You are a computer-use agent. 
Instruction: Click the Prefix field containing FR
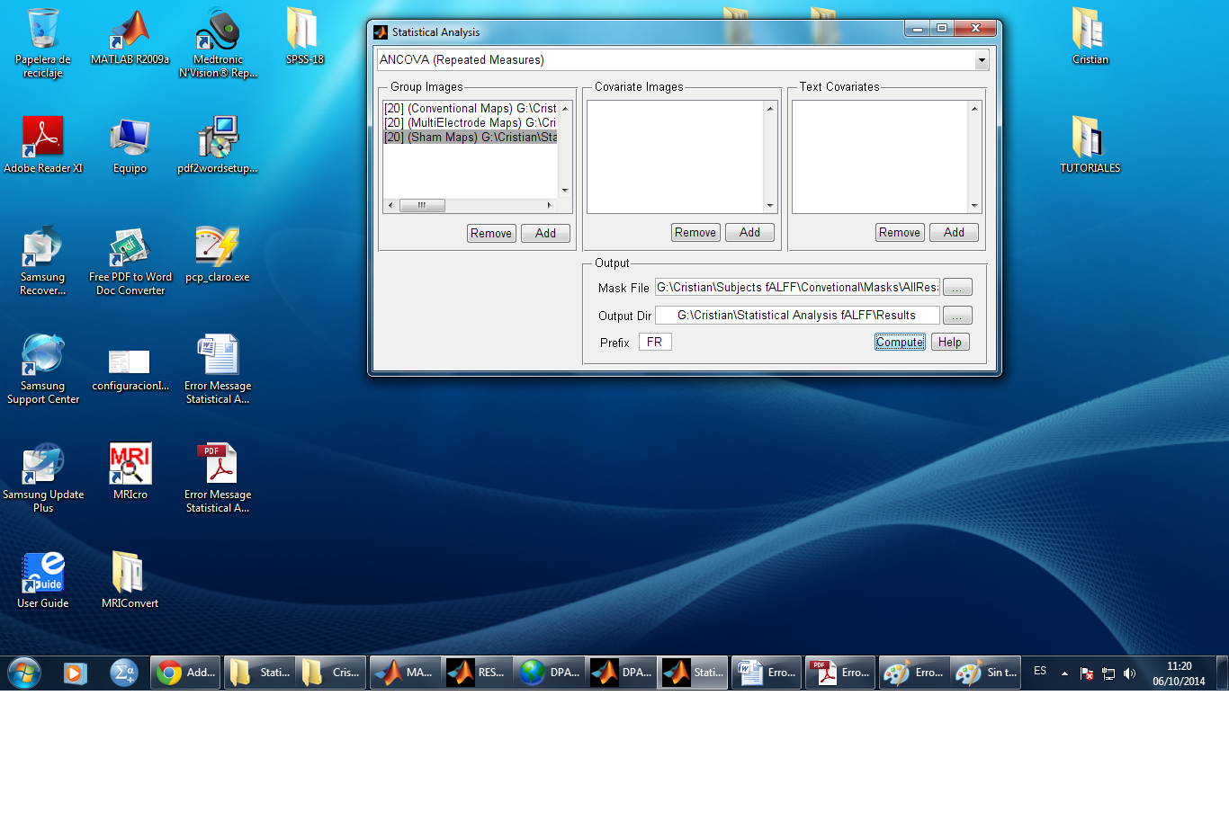coord(655,342)
